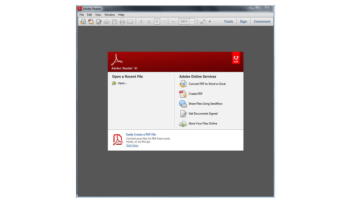Click inside the page number field
Screen dimensions: 352x198
pos(157,21)
